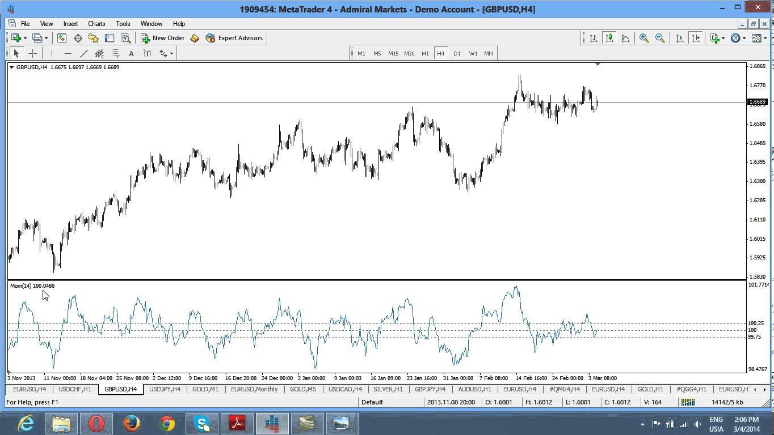Click the periodicity clock icon
Viewport: 774px width, 435px height.
(x=735, y=38)
